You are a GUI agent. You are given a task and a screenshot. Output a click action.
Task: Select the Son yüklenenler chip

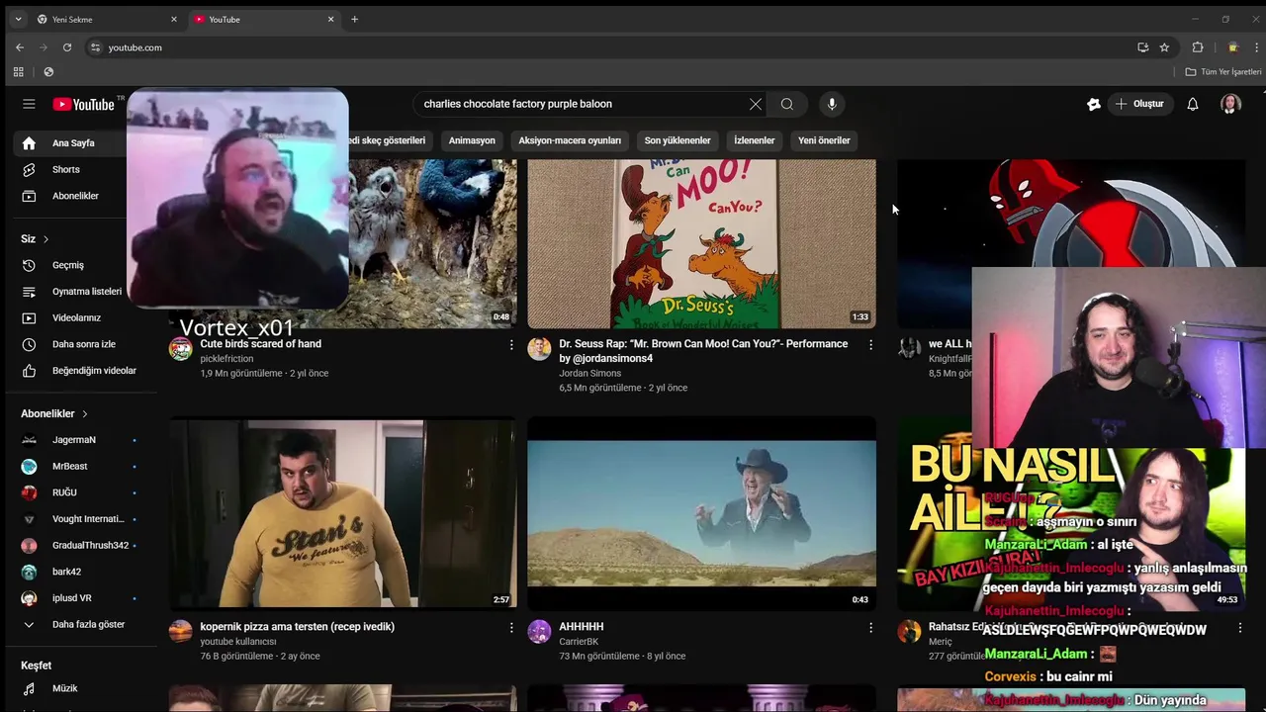point(678,140)
